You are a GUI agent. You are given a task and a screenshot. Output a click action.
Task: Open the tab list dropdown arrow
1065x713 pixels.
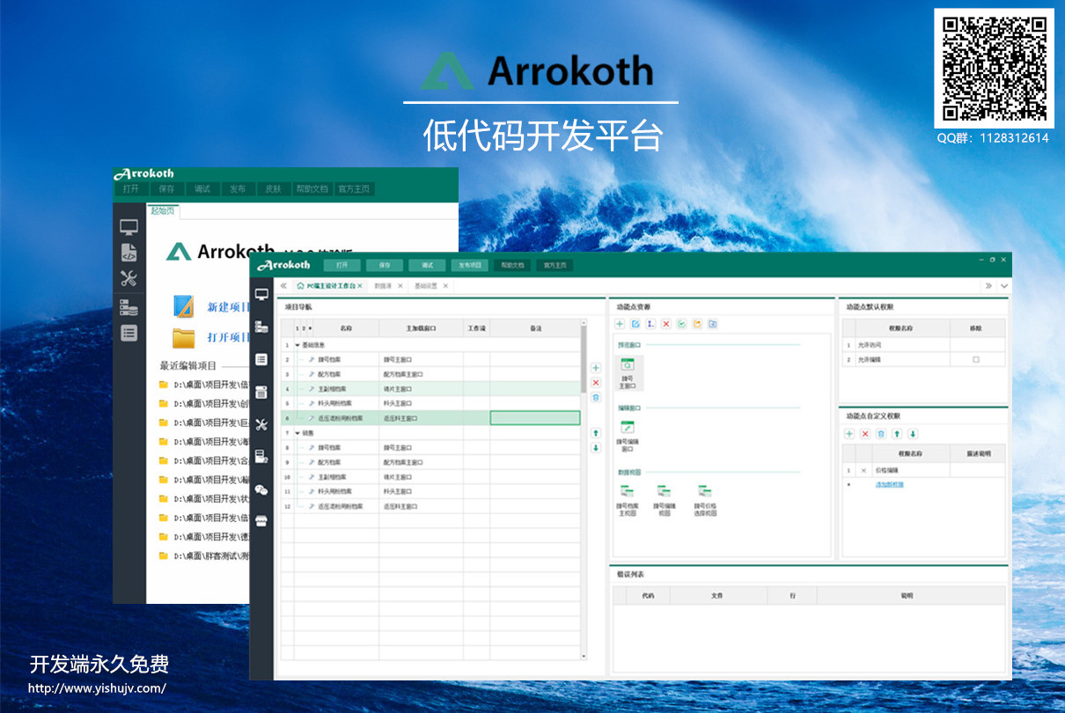(1003, 286)
